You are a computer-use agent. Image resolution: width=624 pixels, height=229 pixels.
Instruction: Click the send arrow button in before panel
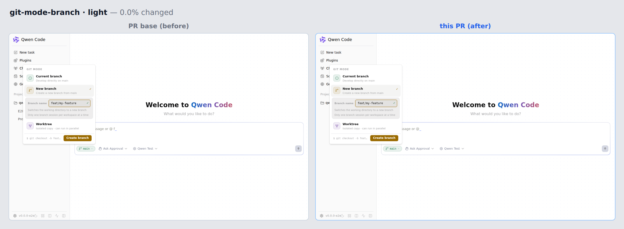[x=298, y=149]
